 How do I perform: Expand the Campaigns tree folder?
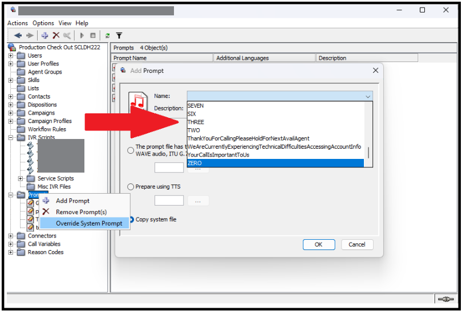[10, 113]
